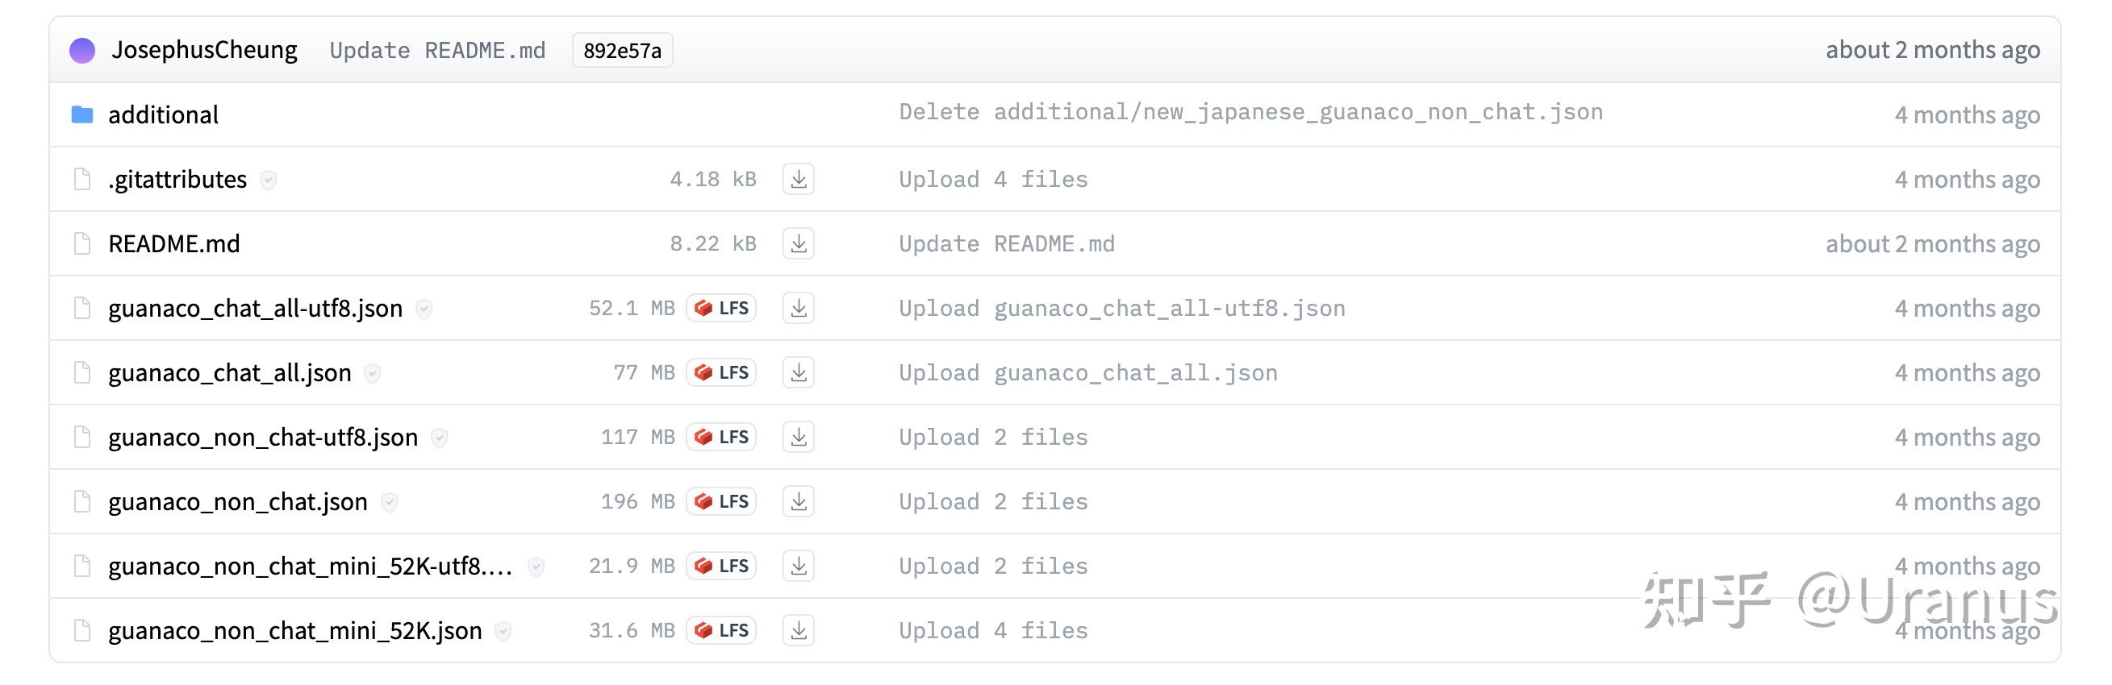Download the .gitattributes file
The height and width of the screenshot is (685, 2112).
click(x=798, y=180)
